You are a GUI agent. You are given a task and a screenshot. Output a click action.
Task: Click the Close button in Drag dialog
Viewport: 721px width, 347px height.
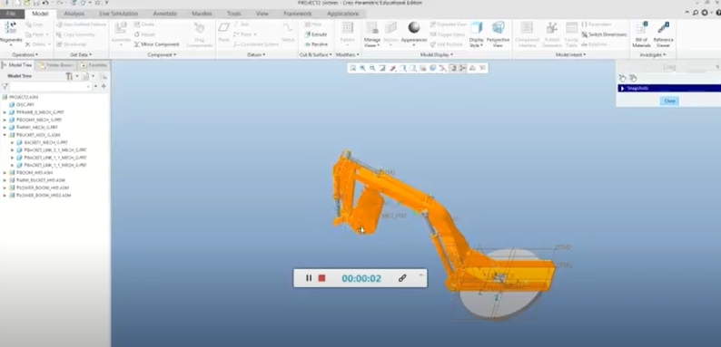tap(669, 101)
